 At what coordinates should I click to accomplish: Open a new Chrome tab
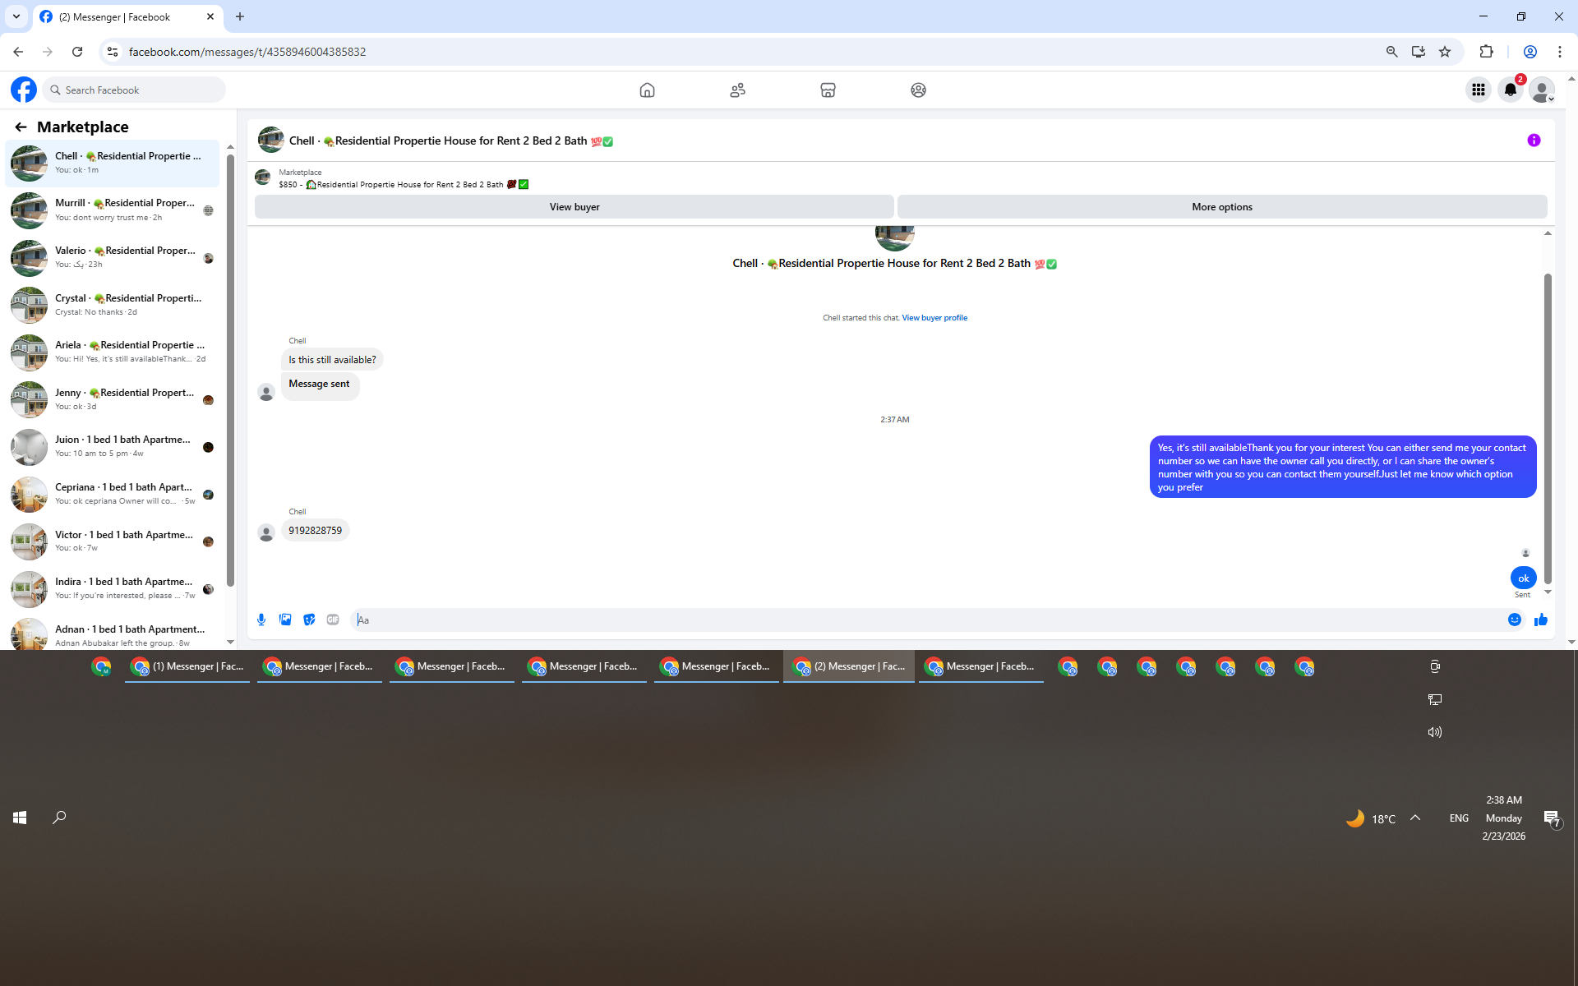point(240,16)
